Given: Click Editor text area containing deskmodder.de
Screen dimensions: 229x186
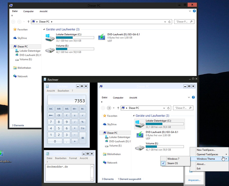Looking at the screenshot, I should coord(68,173).
